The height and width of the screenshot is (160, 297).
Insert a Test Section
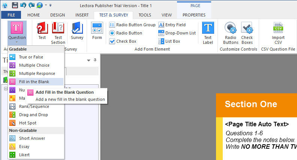click(x=58, y=33)
